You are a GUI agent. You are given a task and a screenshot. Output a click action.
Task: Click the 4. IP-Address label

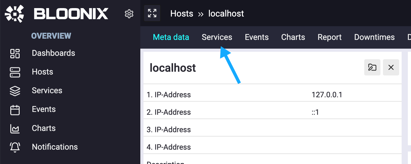pos(169,147)
